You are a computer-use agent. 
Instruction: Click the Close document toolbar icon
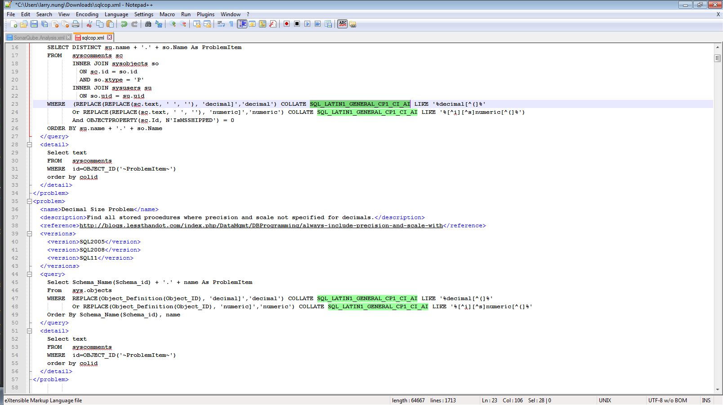tap(55, 24)
